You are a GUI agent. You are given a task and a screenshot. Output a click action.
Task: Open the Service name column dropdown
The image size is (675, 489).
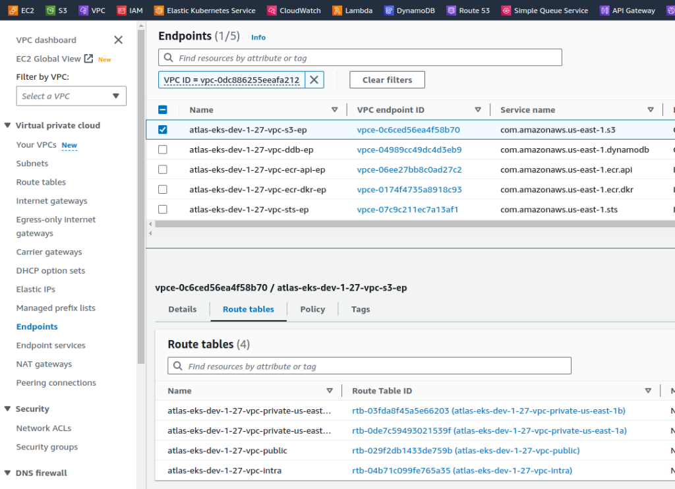649,109
